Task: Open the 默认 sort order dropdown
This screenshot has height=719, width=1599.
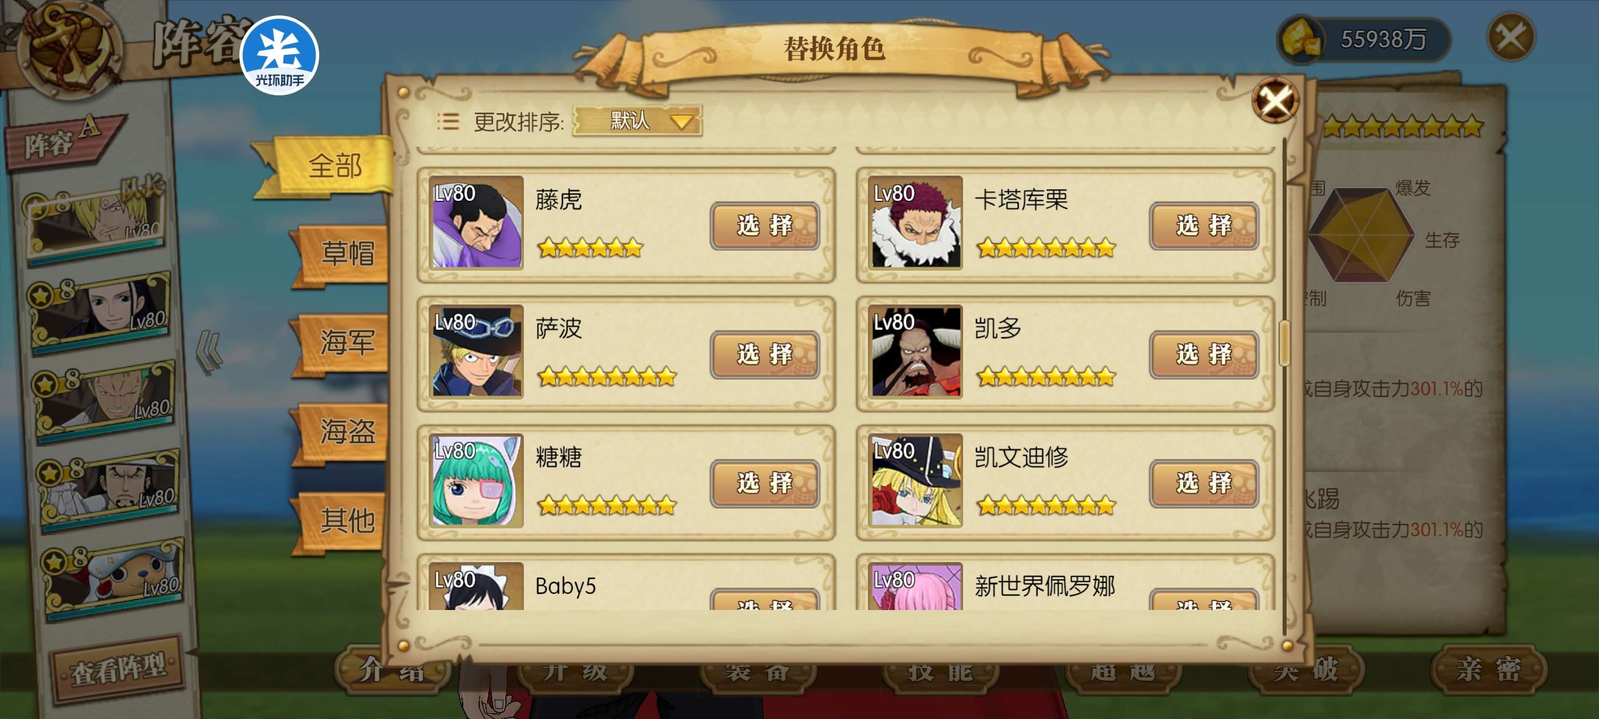Action: [637, 120]
